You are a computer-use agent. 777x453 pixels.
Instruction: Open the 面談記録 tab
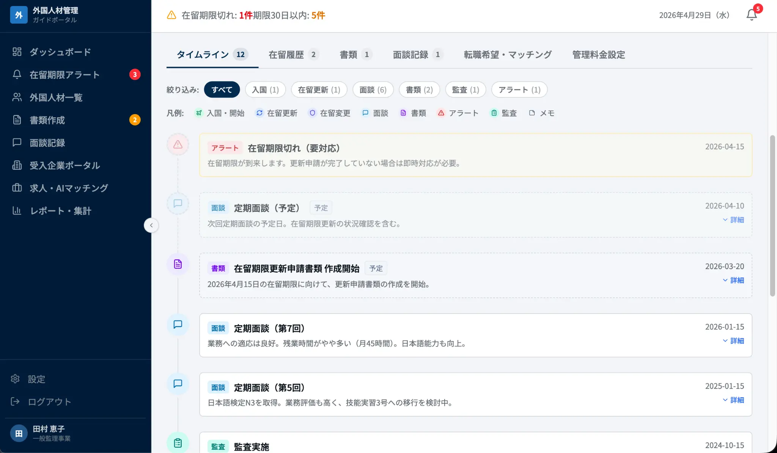point(418,55)
